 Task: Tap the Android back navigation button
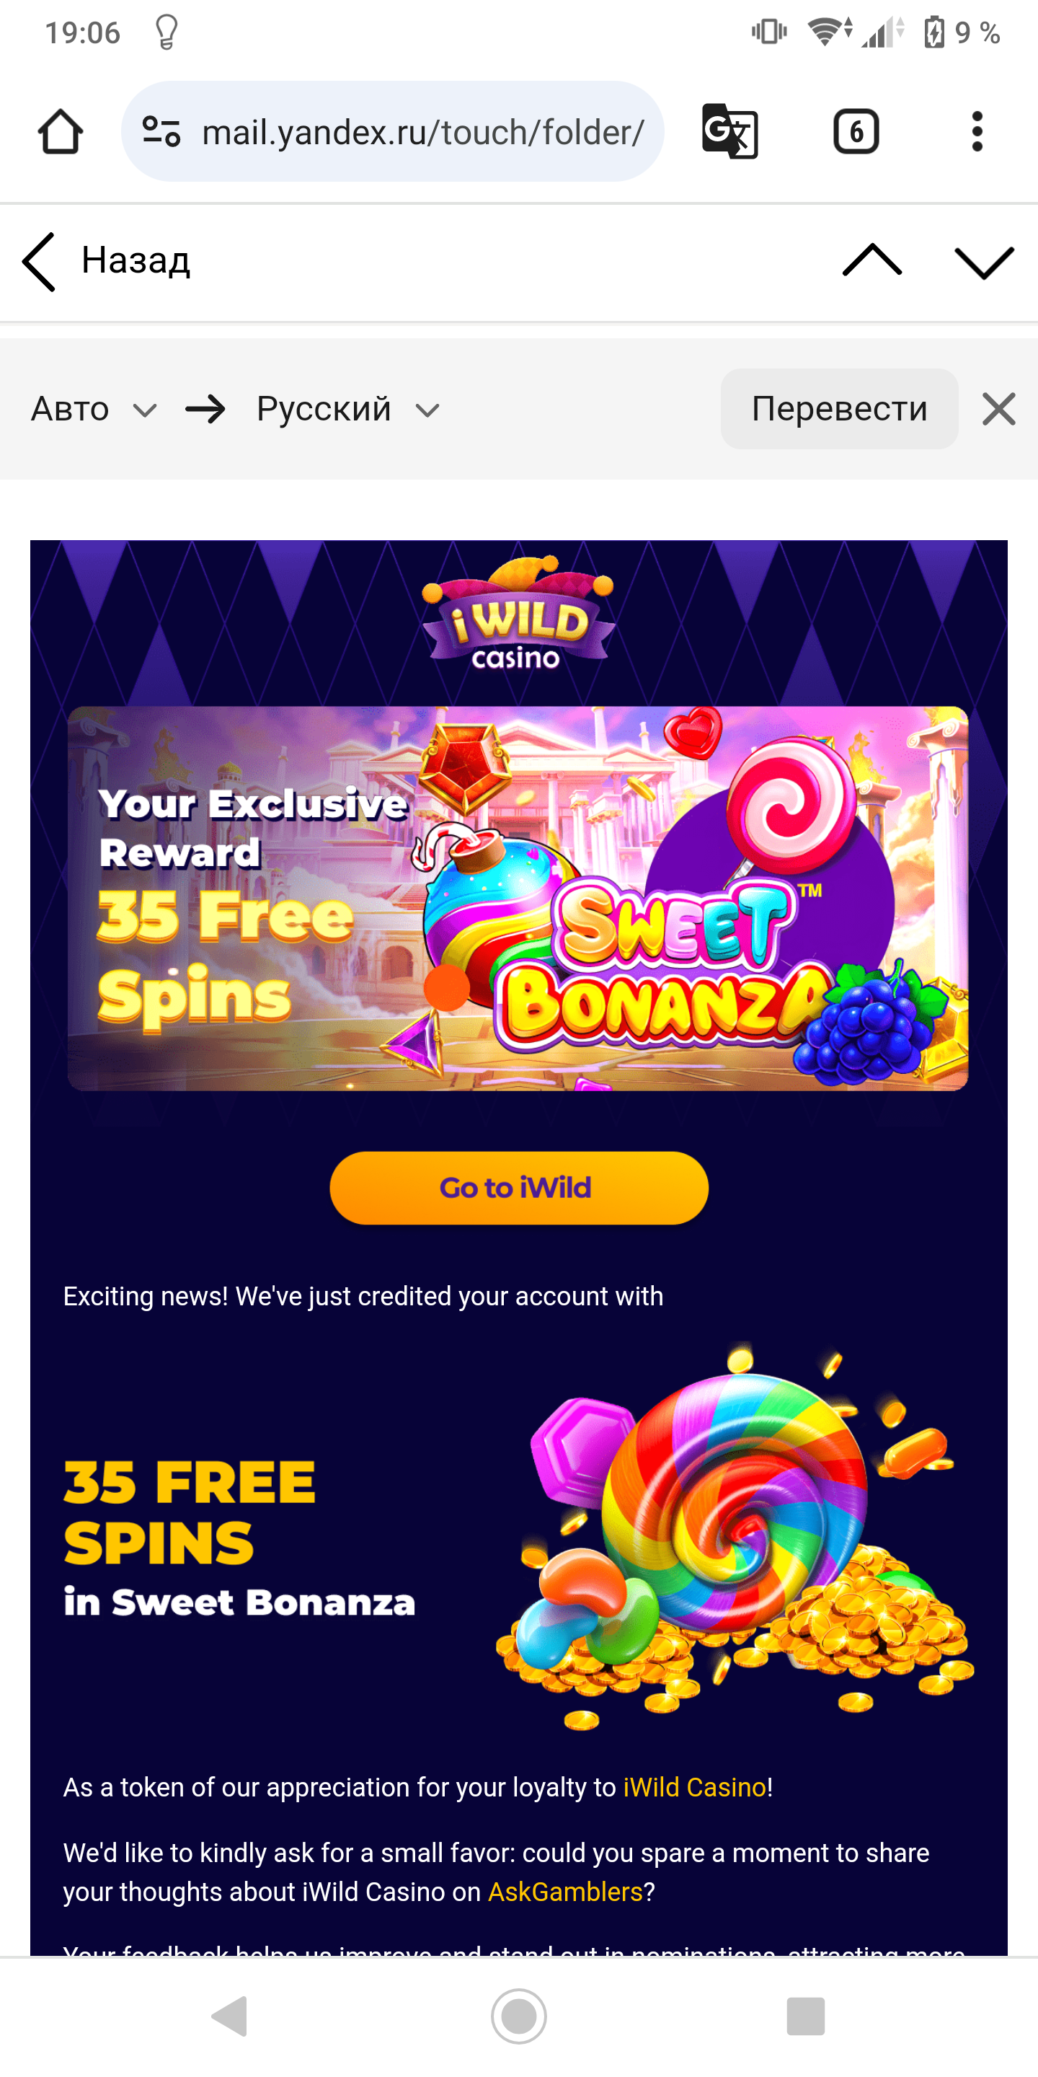230,2017
